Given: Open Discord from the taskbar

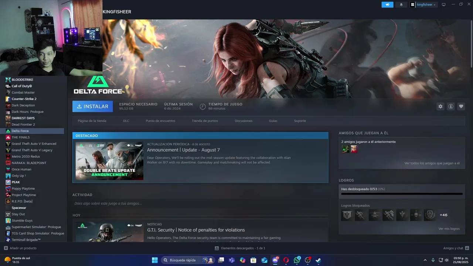Looking at the screenshot, I should [275, 260].
